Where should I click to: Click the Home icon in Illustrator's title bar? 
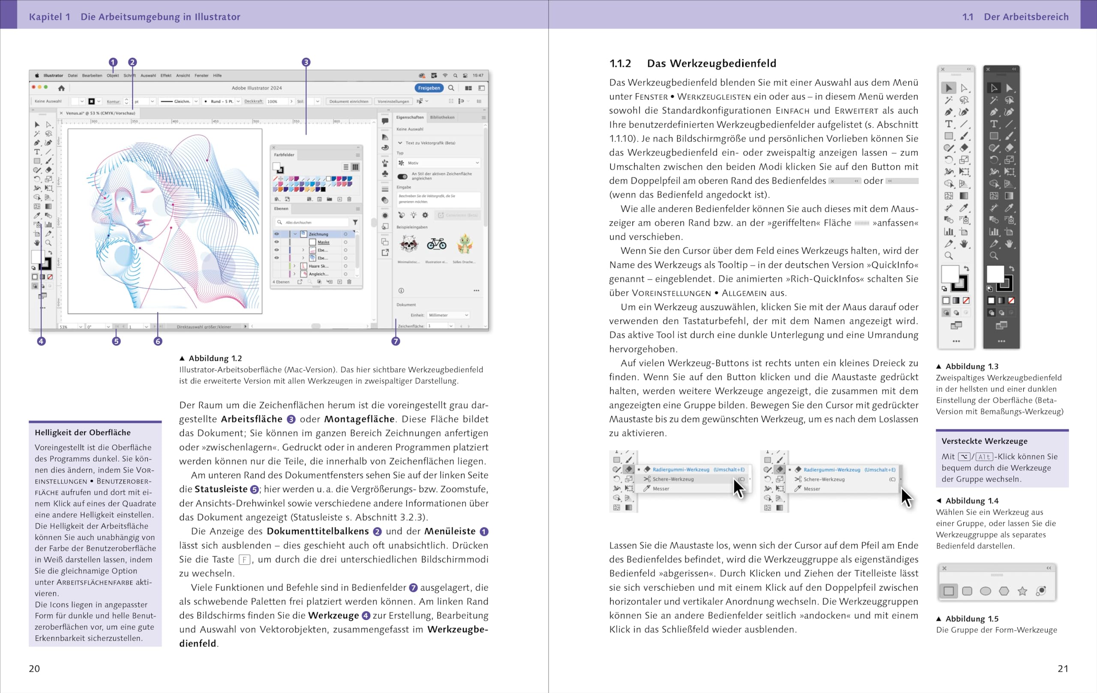coord(62,88)
